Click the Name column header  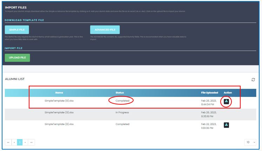click(x=59, y=93)
